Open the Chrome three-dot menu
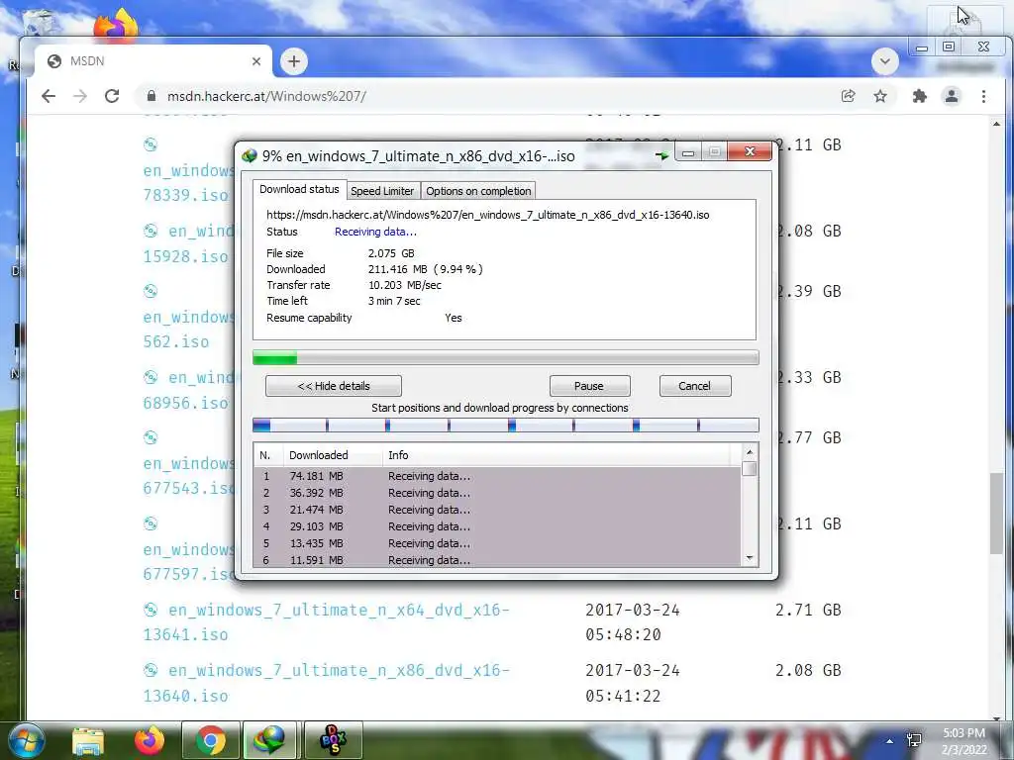The width and height of the screenshot is (1014, 760). click(x=983, y=96)
